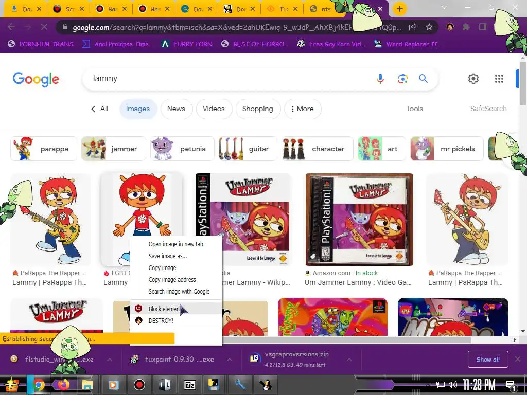Image resolution: width=527 pixels, height=395 pixels.
Task: Click the volume speaker tray icon
Action: (x=453, y=385)
